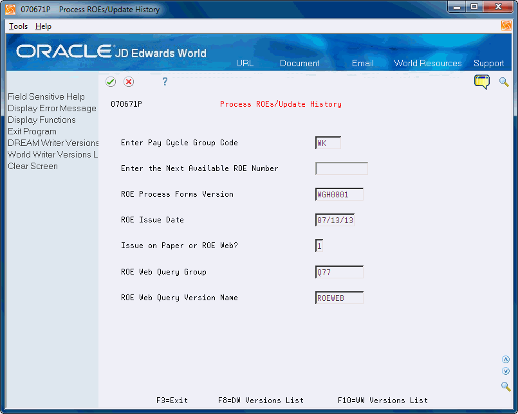Click the magnifier icon below page arrows
This screenshot has width=518, height=414.
(505, 386)
